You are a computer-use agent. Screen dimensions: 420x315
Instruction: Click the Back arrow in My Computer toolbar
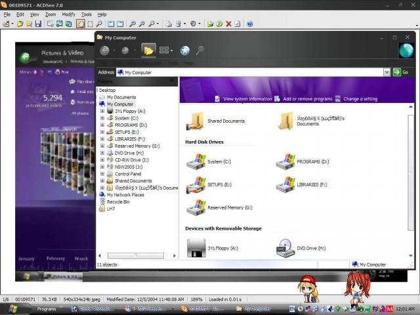coord(105,51)
